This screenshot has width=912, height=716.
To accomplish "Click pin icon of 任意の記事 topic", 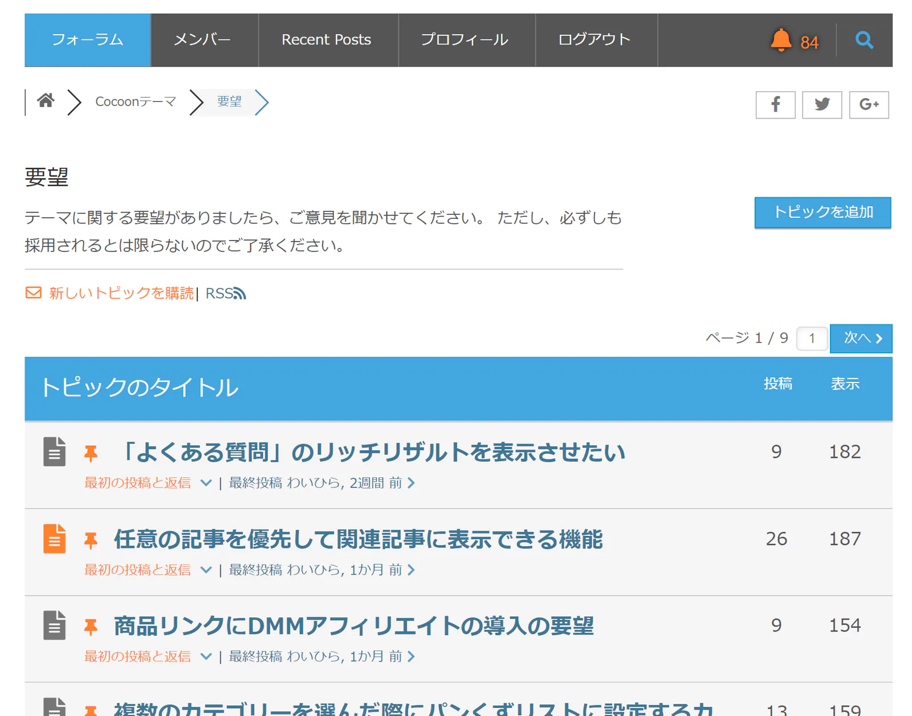I will [x=91, y=540].
